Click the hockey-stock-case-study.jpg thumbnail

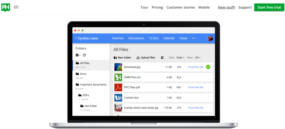pos(118,108)
